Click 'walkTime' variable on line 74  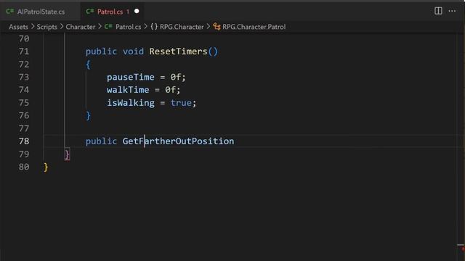pyautogui.click(x=128, y=90)
